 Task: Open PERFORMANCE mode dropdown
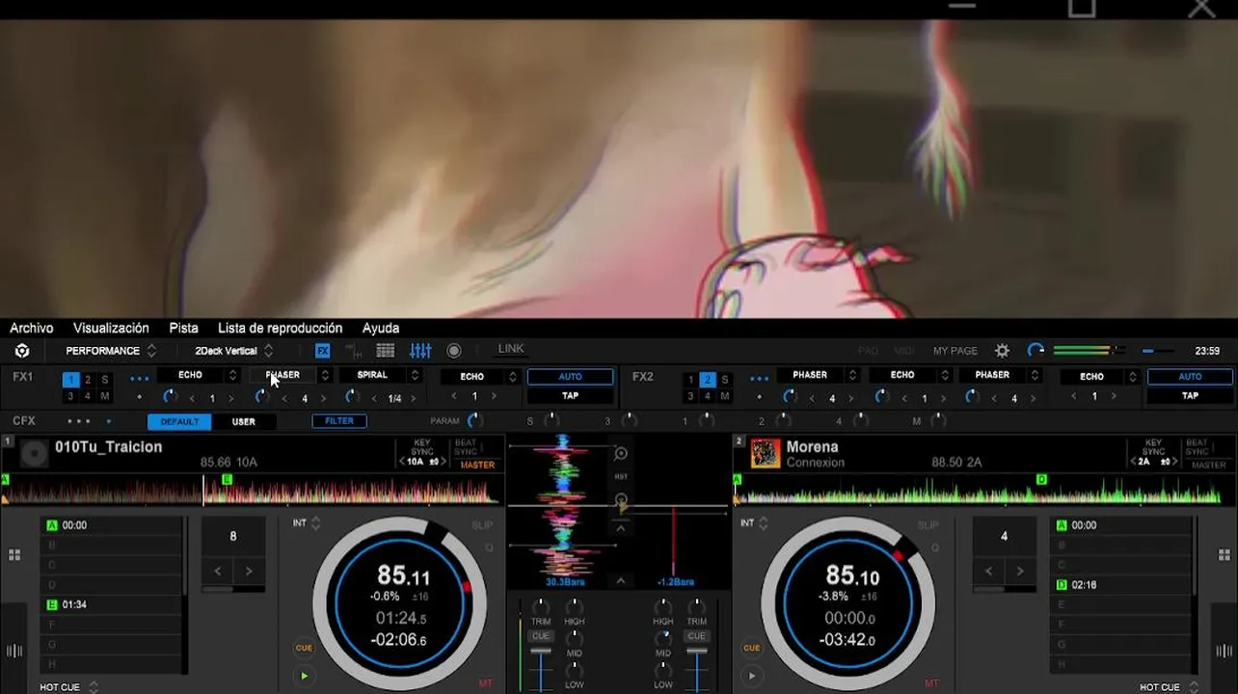(111, 351)
